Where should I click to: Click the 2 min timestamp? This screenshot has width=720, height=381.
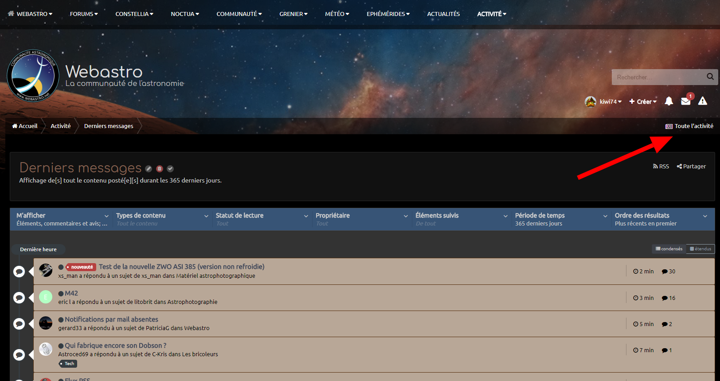[643, 272]
